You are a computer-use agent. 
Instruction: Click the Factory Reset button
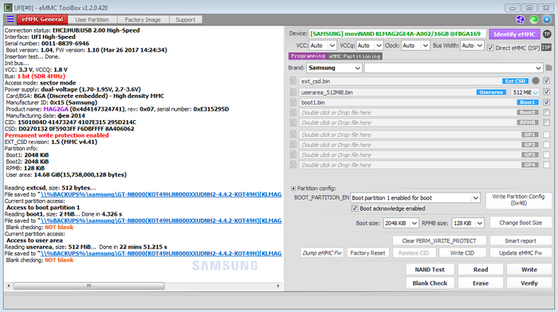coord(367,253)
